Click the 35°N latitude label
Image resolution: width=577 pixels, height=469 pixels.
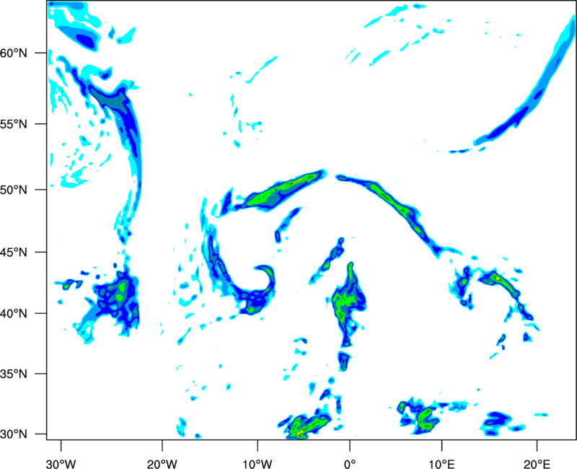coord(14,374)
